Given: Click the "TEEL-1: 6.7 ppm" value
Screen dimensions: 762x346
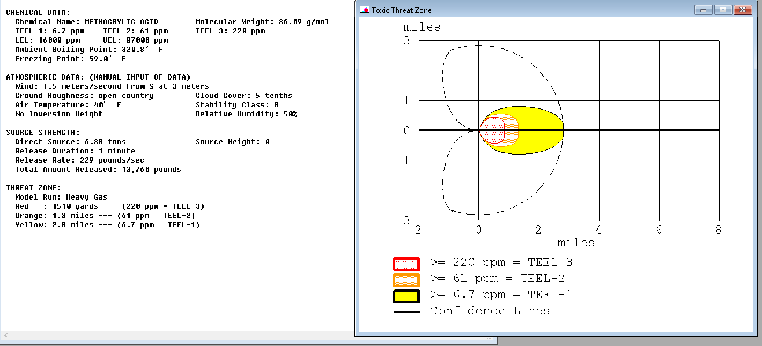Looking at the screenshot, I should [50, 31].
